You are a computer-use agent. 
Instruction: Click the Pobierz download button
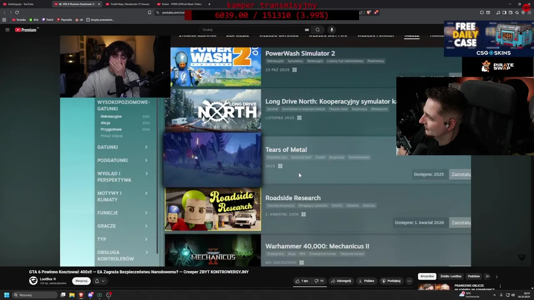coord(367,281)
